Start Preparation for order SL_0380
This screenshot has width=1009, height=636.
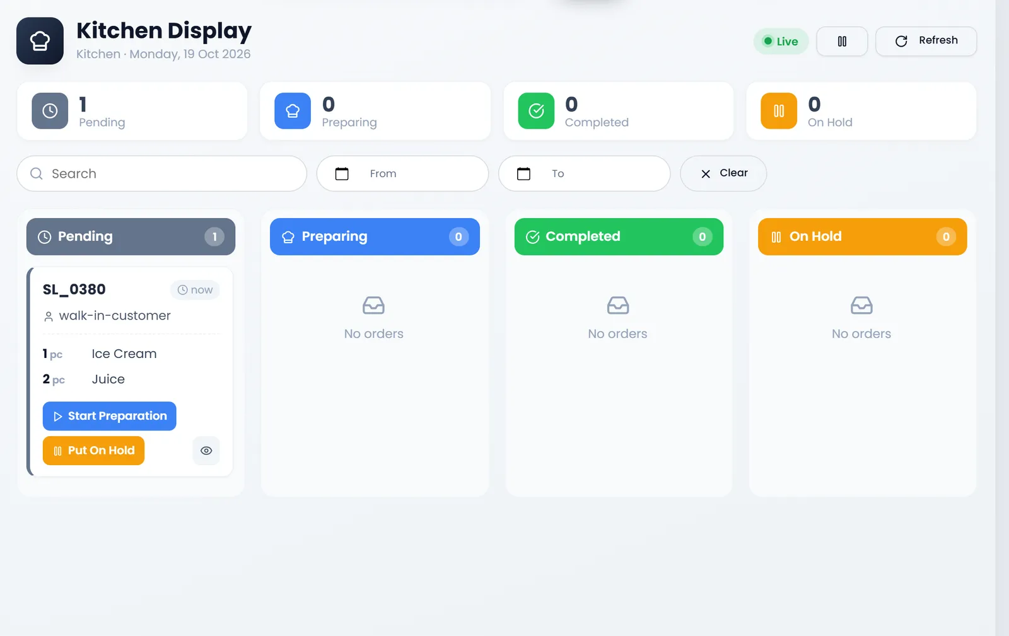110,416
